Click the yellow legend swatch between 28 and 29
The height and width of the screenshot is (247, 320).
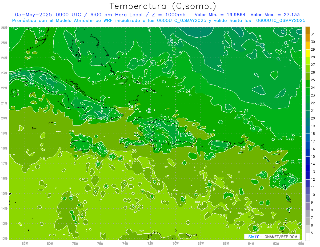[x=308, y=53]
